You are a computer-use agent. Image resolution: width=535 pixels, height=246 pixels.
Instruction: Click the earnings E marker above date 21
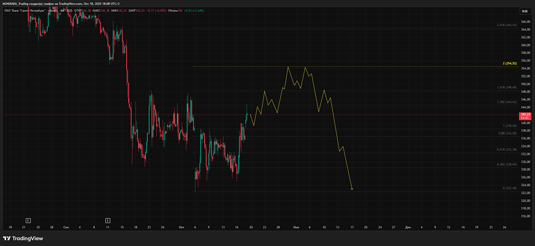pos(28,220)
